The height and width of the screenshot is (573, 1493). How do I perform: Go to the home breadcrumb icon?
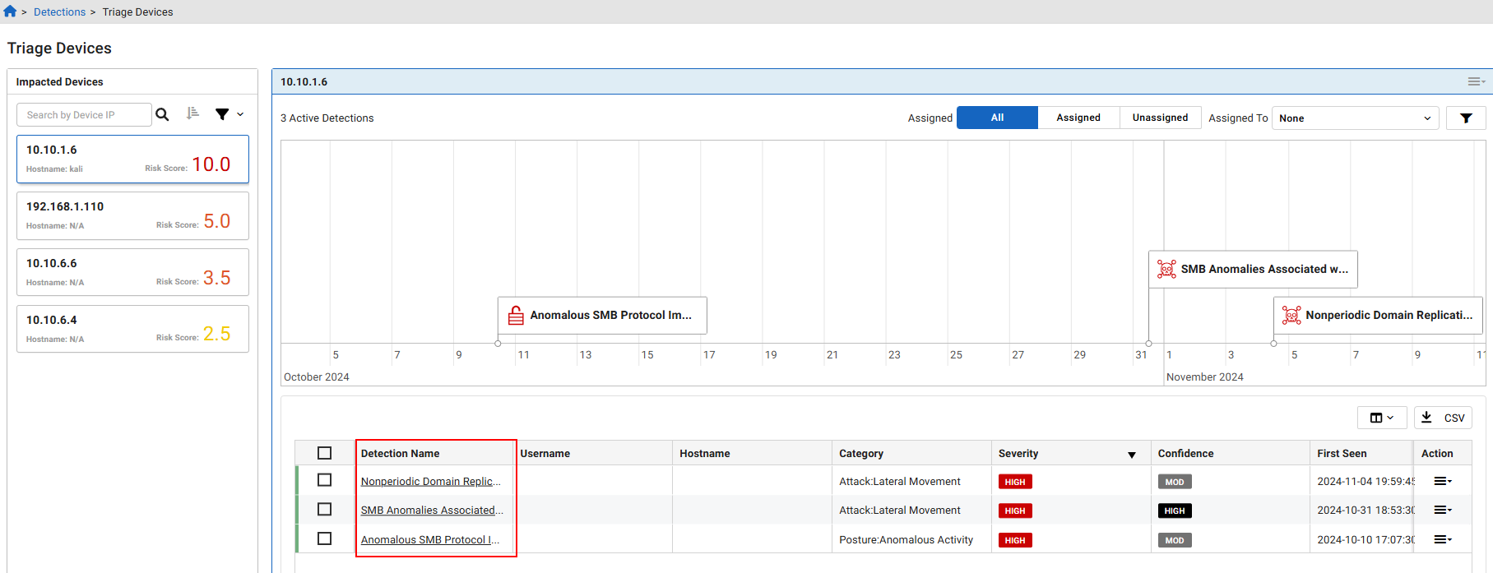click(10, 12)
